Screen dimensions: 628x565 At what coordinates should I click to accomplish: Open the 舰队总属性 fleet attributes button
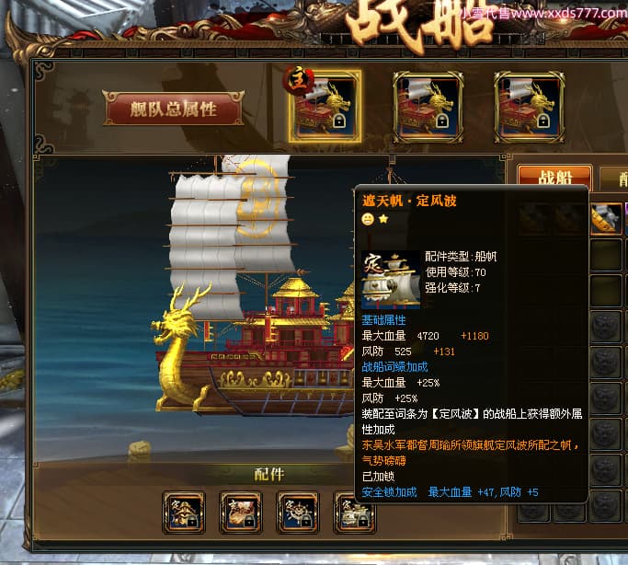coord(173,109)
